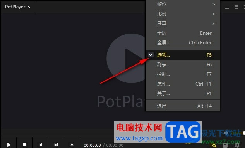This screenshot has height=148, width=245.
Task: Click the Play button
Action: pos(9,145)
